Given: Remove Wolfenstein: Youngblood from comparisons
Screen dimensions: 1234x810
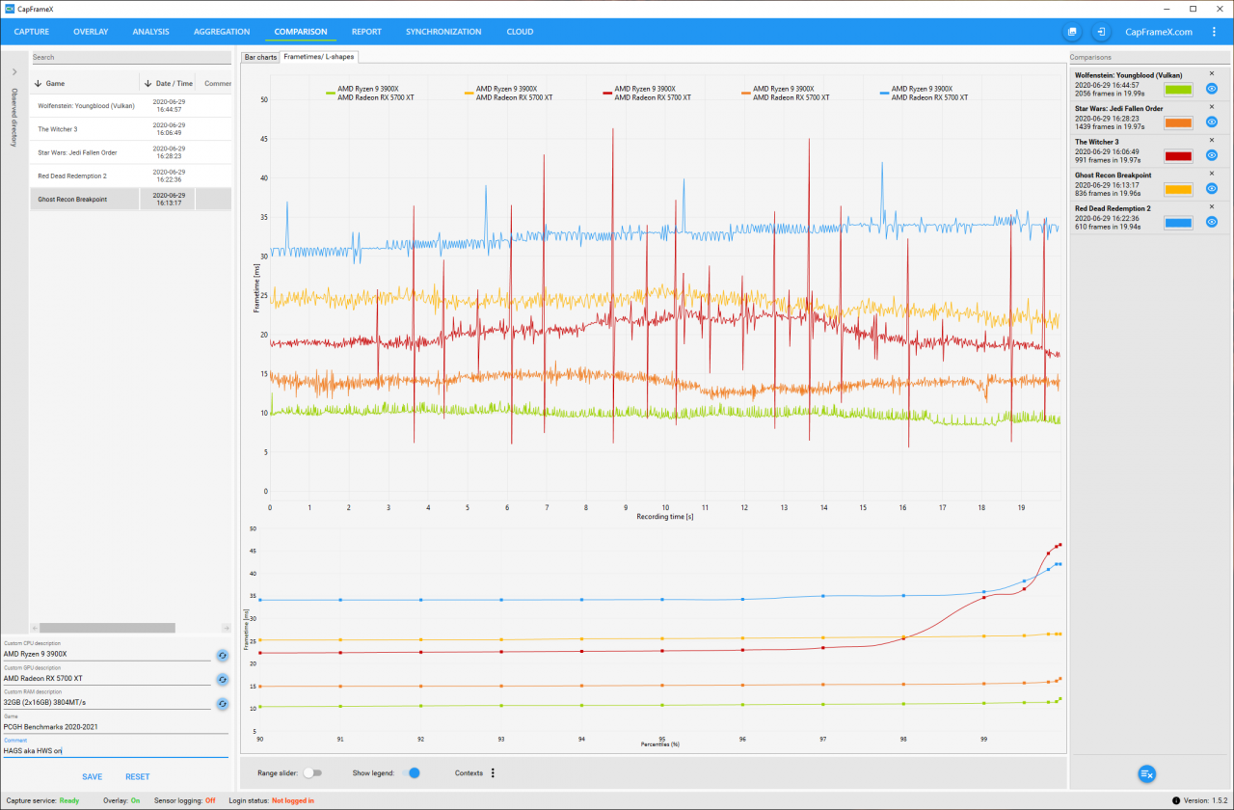Looking at the screenshot, I should (x=1212, y=74).
